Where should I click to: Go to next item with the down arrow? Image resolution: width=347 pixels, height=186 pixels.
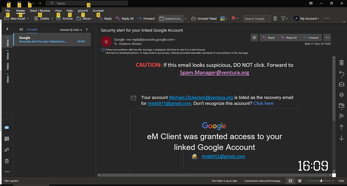click(341, 138)
